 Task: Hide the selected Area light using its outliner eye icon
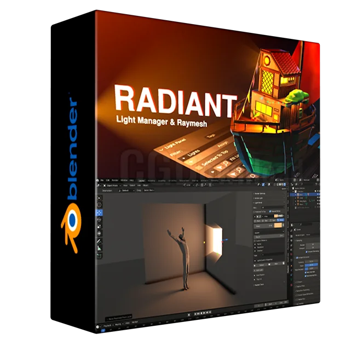tap(318, 194)
